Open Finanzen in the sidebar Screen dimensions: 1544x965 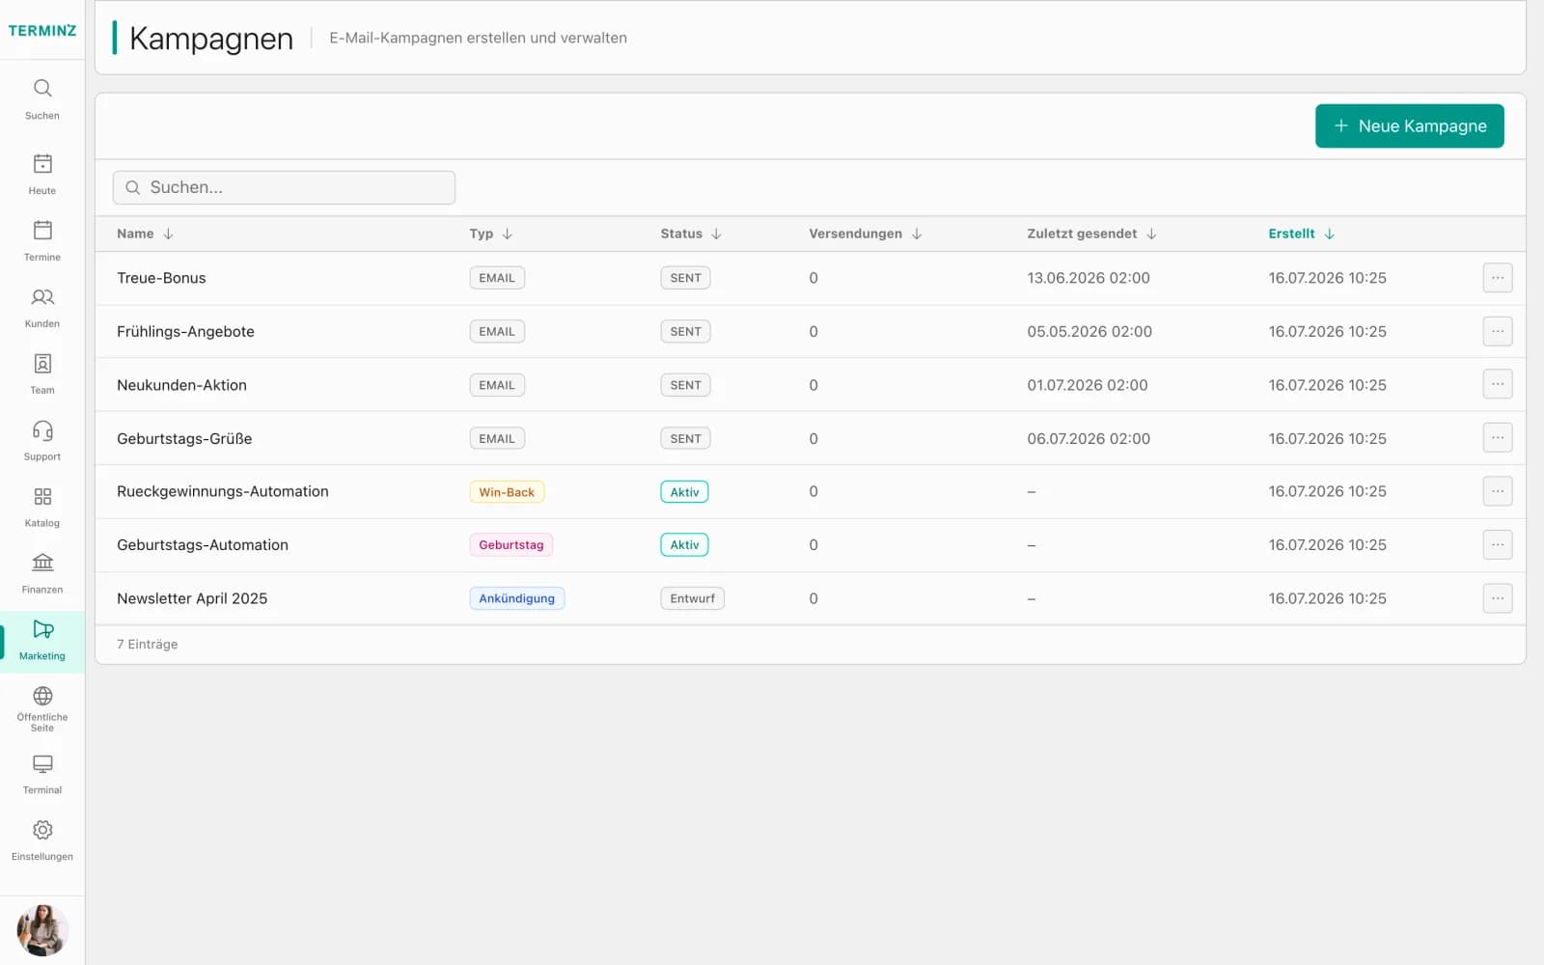[42, 573]
